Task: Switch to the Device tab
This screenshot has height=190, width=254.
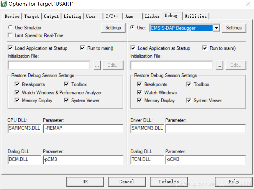Action: click(x=12, y=16)
